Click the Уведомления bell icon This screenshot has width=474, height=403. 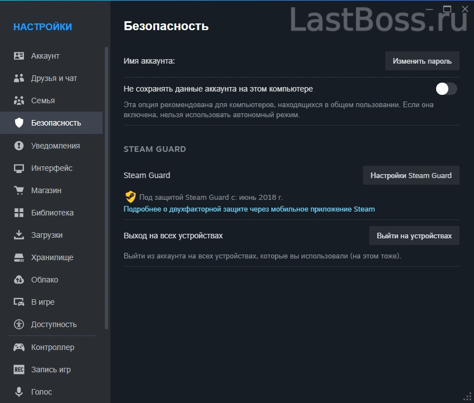pyautogui.click(x=18, y=146)
